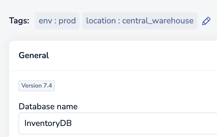Click the divider line below General heading

113,71
